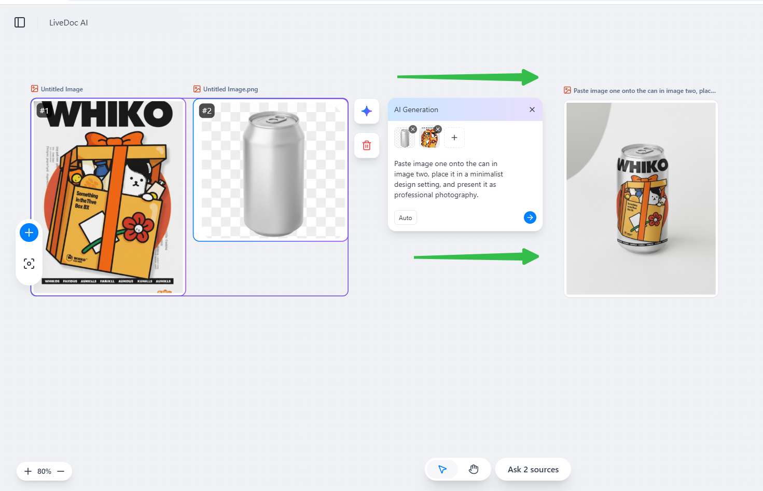This screenshot has width=763, height=491.
Task: Close the AI Generation panel
Action: point(532,110)
